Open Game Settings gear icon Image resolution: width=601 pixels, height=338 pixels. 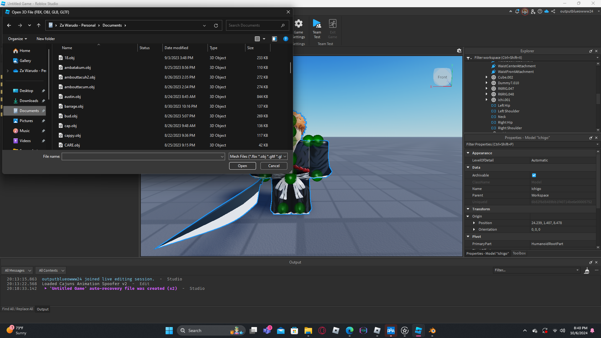[299, 24]
